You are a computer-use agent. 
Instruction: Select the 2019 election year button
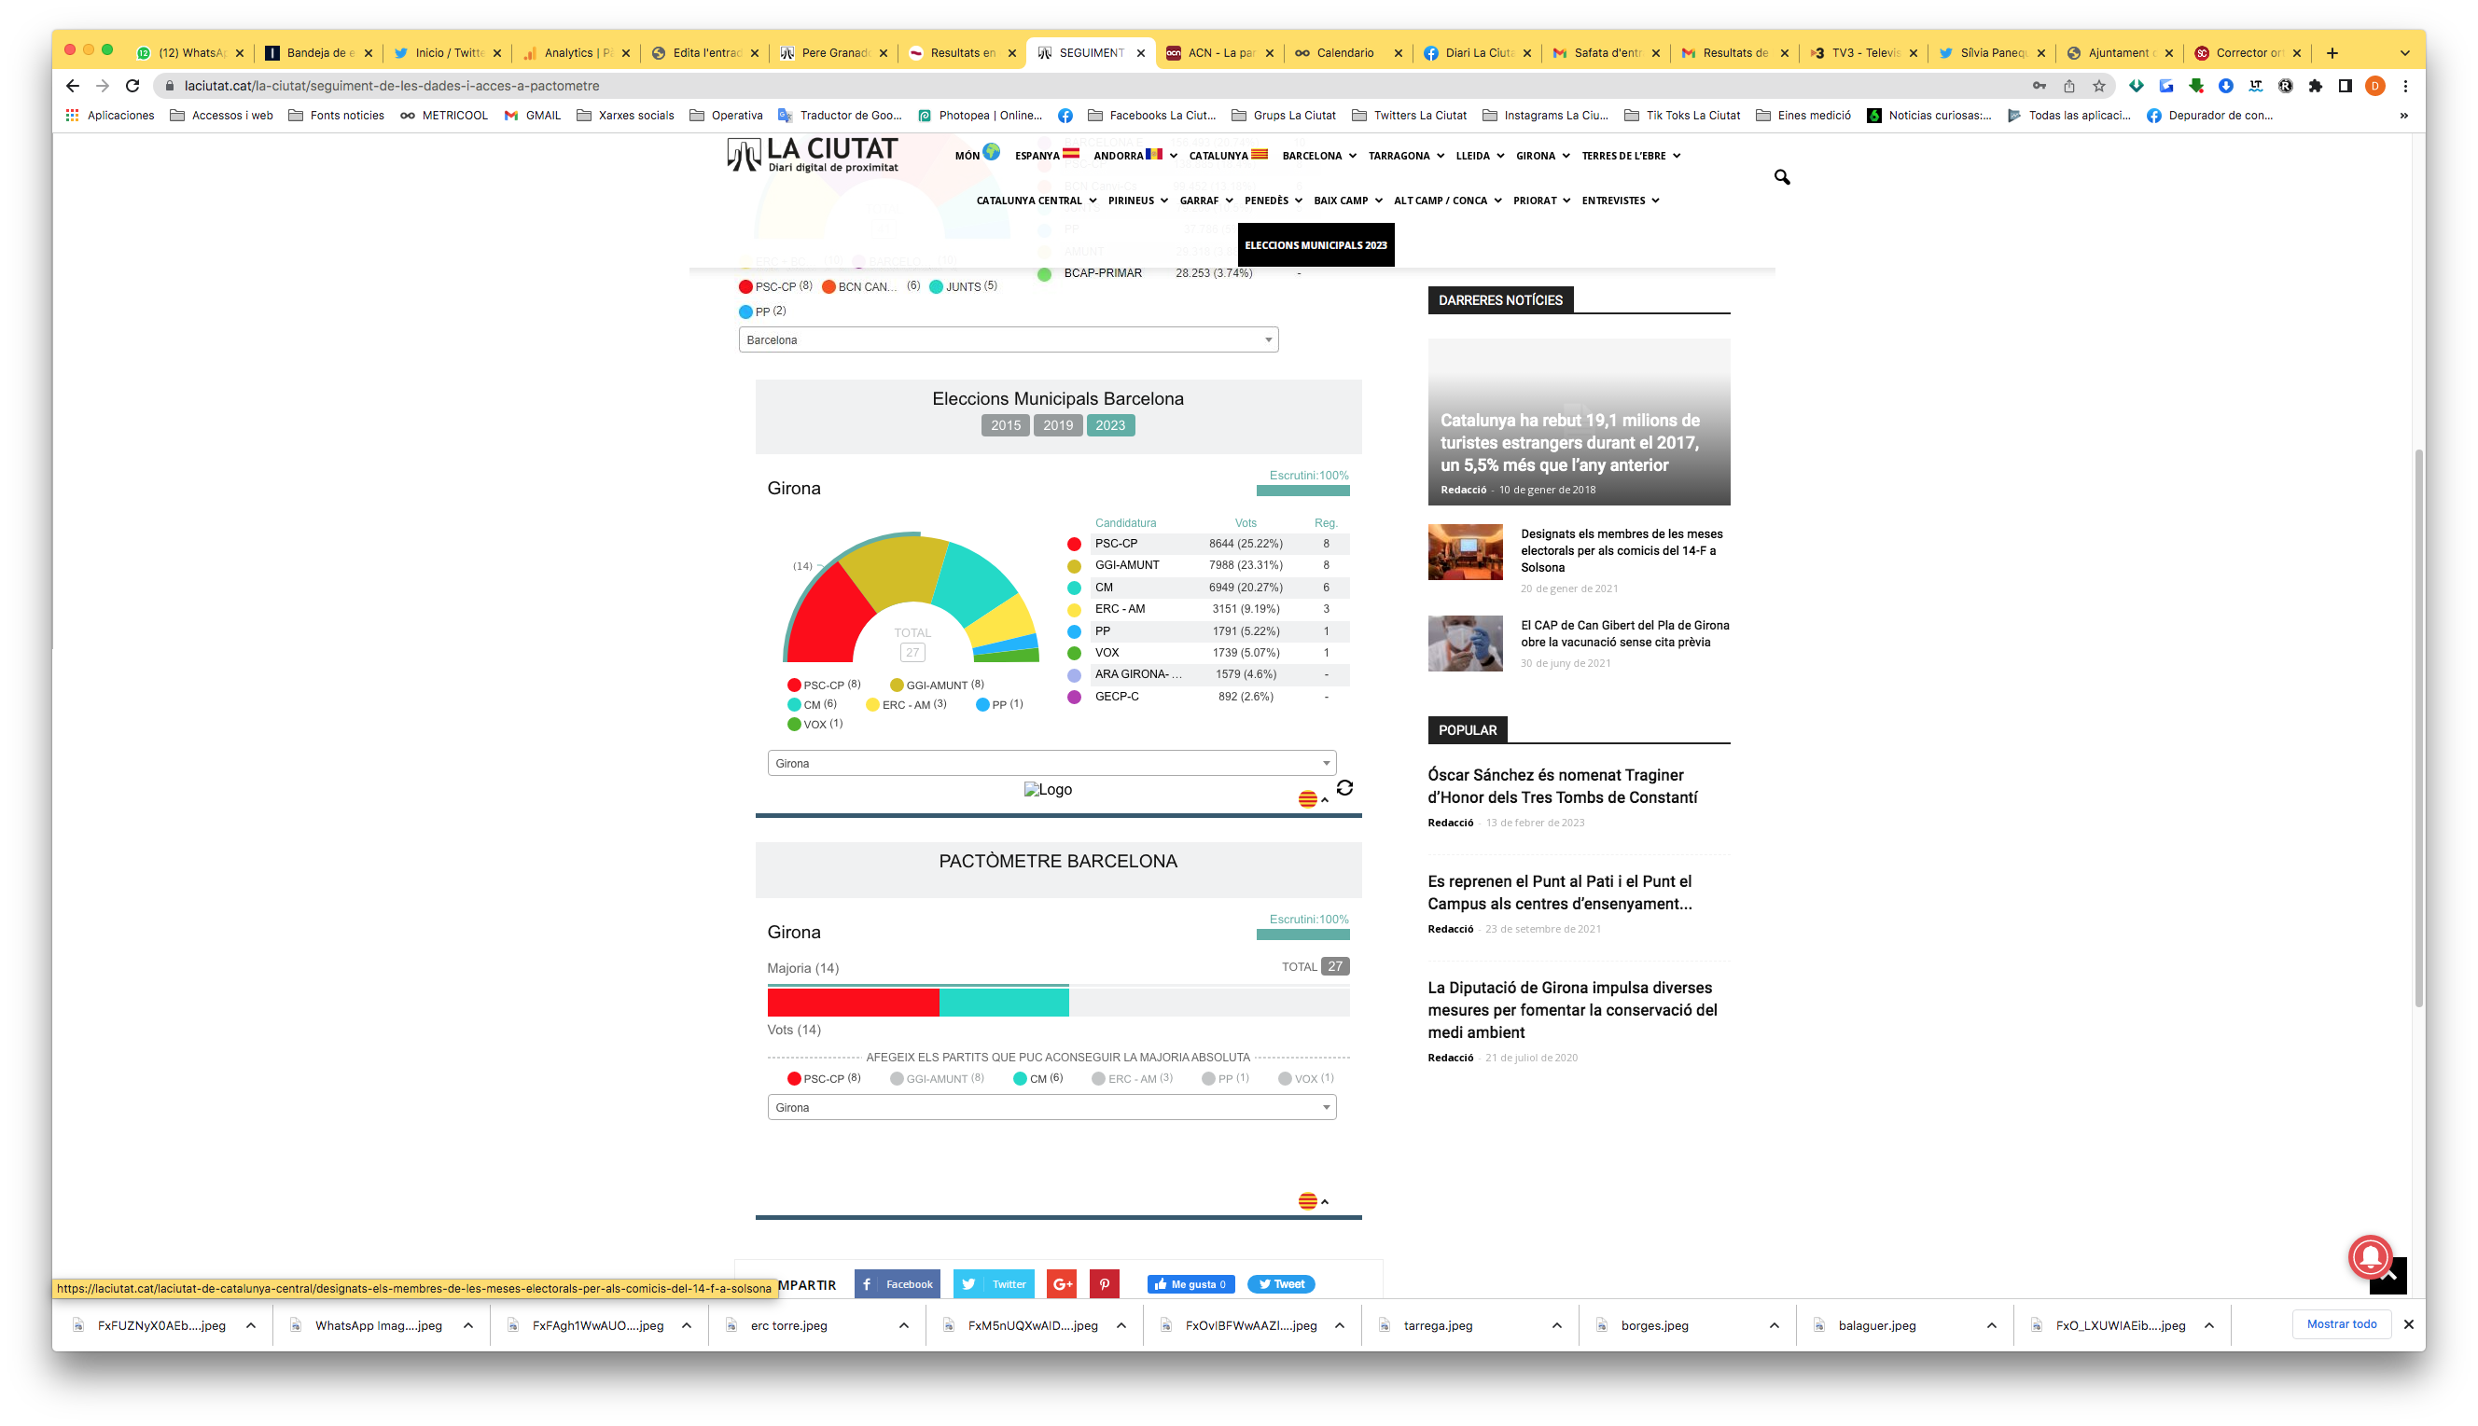(1057, 425)
